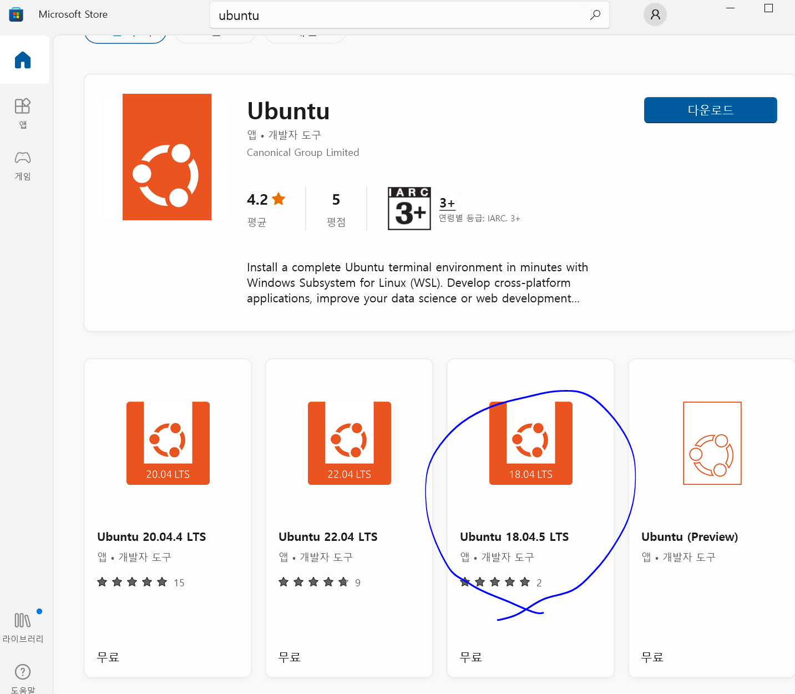This screenshot has height=694, width=795.
Task: Click 무료 price on Ubuntu 18.04.5 card
Action: pyautogui.click(x=471, y=657)
